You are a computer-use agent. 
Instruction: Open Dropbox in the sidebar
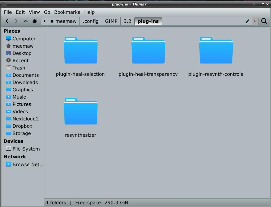point(23,126)
